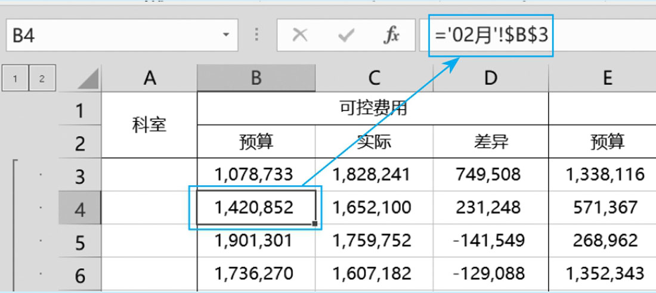Image resolution: width=656 pixels, height=293 pixels.
Task: Open the Insert Function fx dialog
Action: click(x=391, y=36)
